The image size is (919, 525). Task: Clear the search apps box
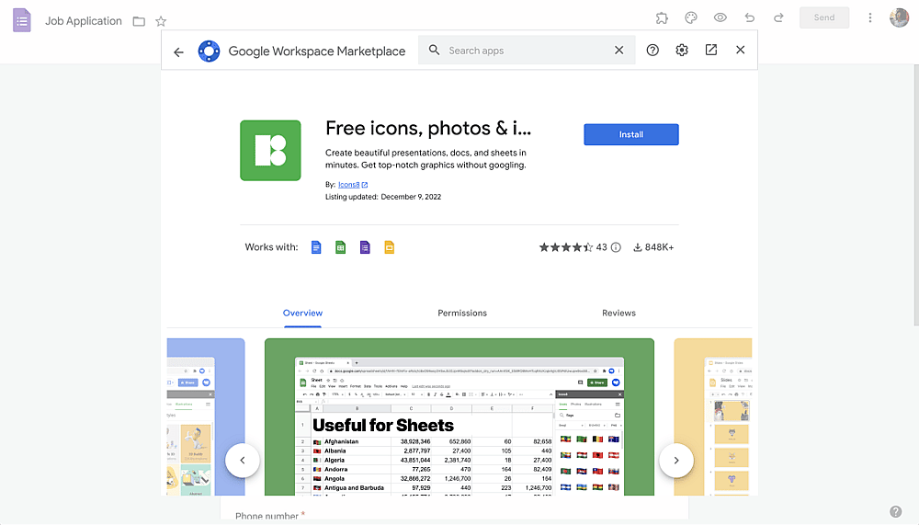coord(618,50)
